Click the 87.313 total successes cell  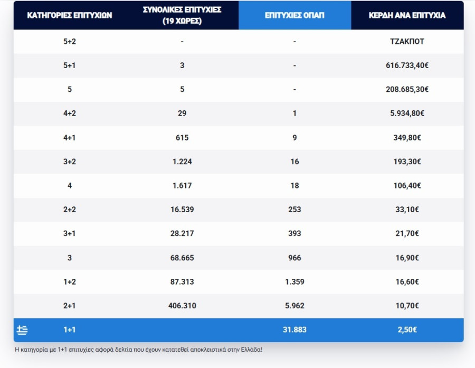(182, 282)
